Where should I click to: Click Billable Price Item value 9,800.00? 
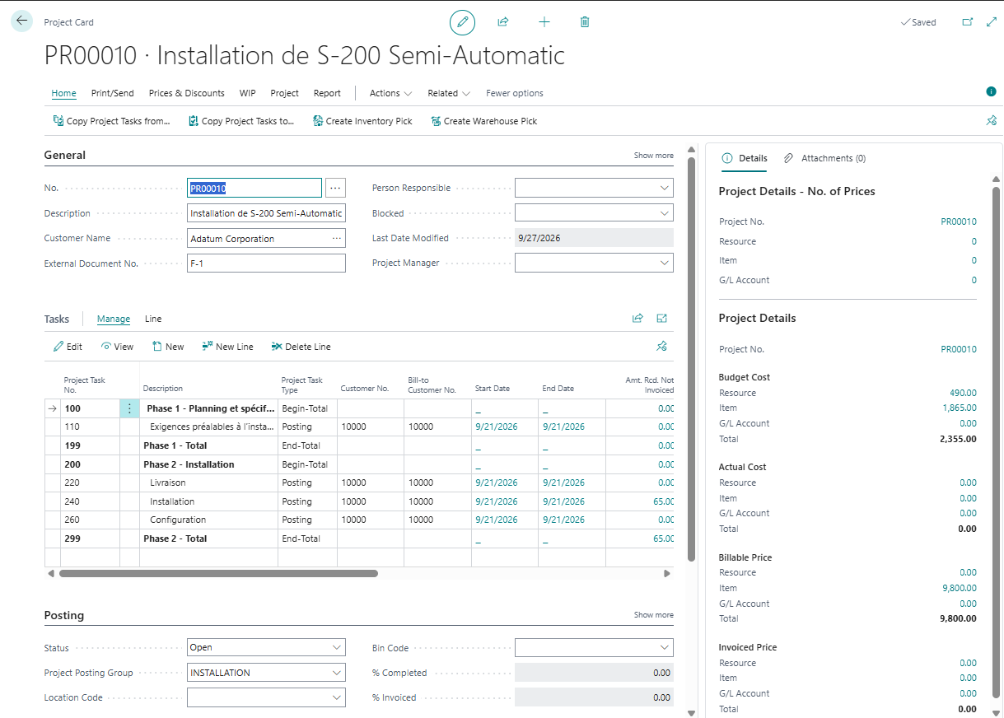[x=960, y=588]
